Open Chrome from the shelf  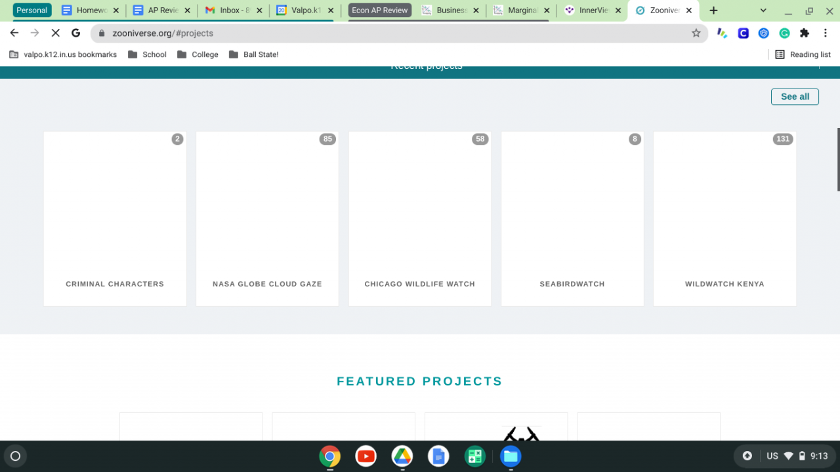tap(330, 456)
